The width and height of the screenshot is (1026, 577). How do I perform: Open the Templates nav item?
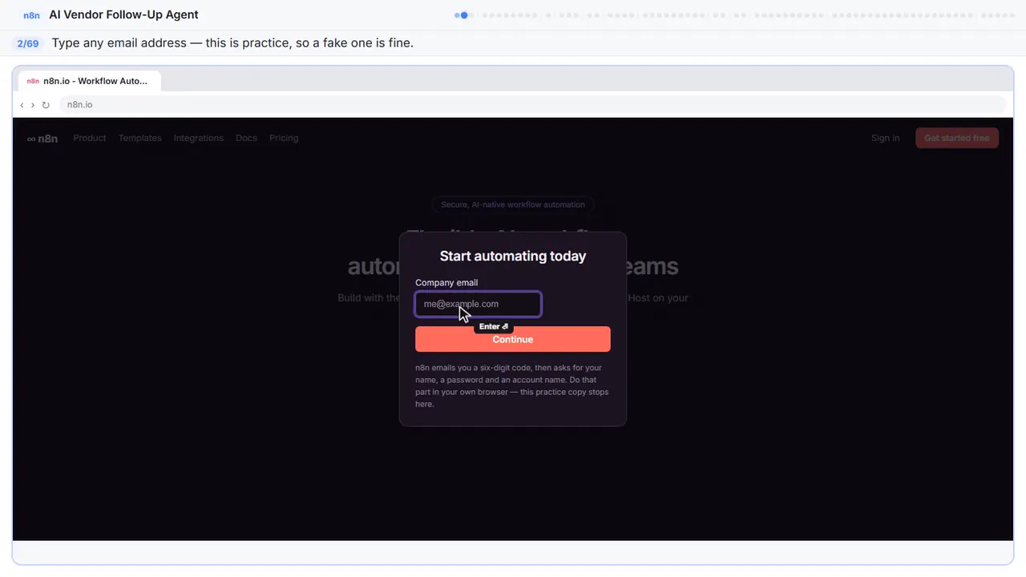pos(140,138)
